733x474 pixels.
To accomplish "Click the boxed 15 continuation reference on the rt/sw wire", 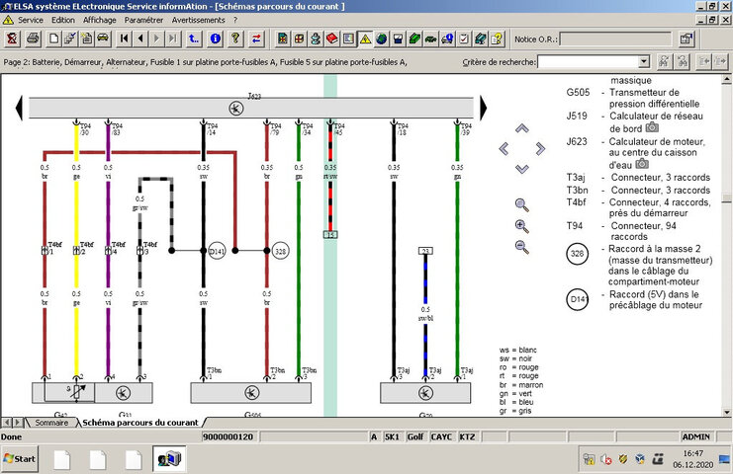I will tap(330, 235).
